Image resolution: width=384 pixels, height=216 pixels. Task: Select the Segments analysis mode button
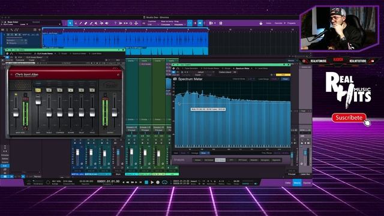coord(276,160)
